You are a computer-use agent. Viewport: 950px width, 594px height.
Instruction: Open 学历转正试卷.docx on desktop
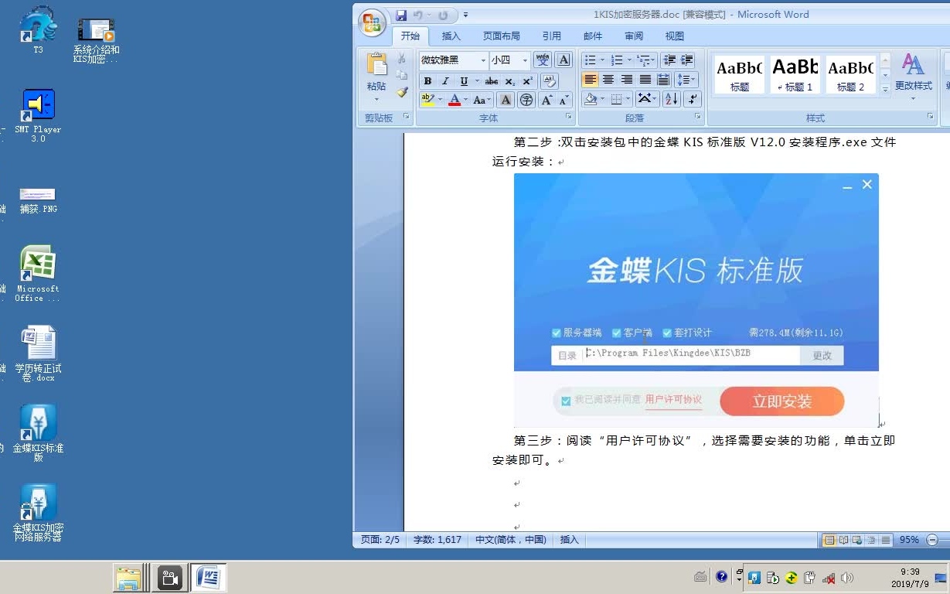click(x=38, y=353)
